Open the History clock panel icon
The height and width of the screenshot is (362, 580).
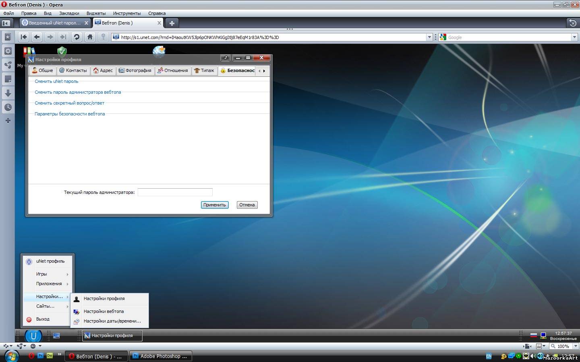pyautogui.click(x=8, y=107)
